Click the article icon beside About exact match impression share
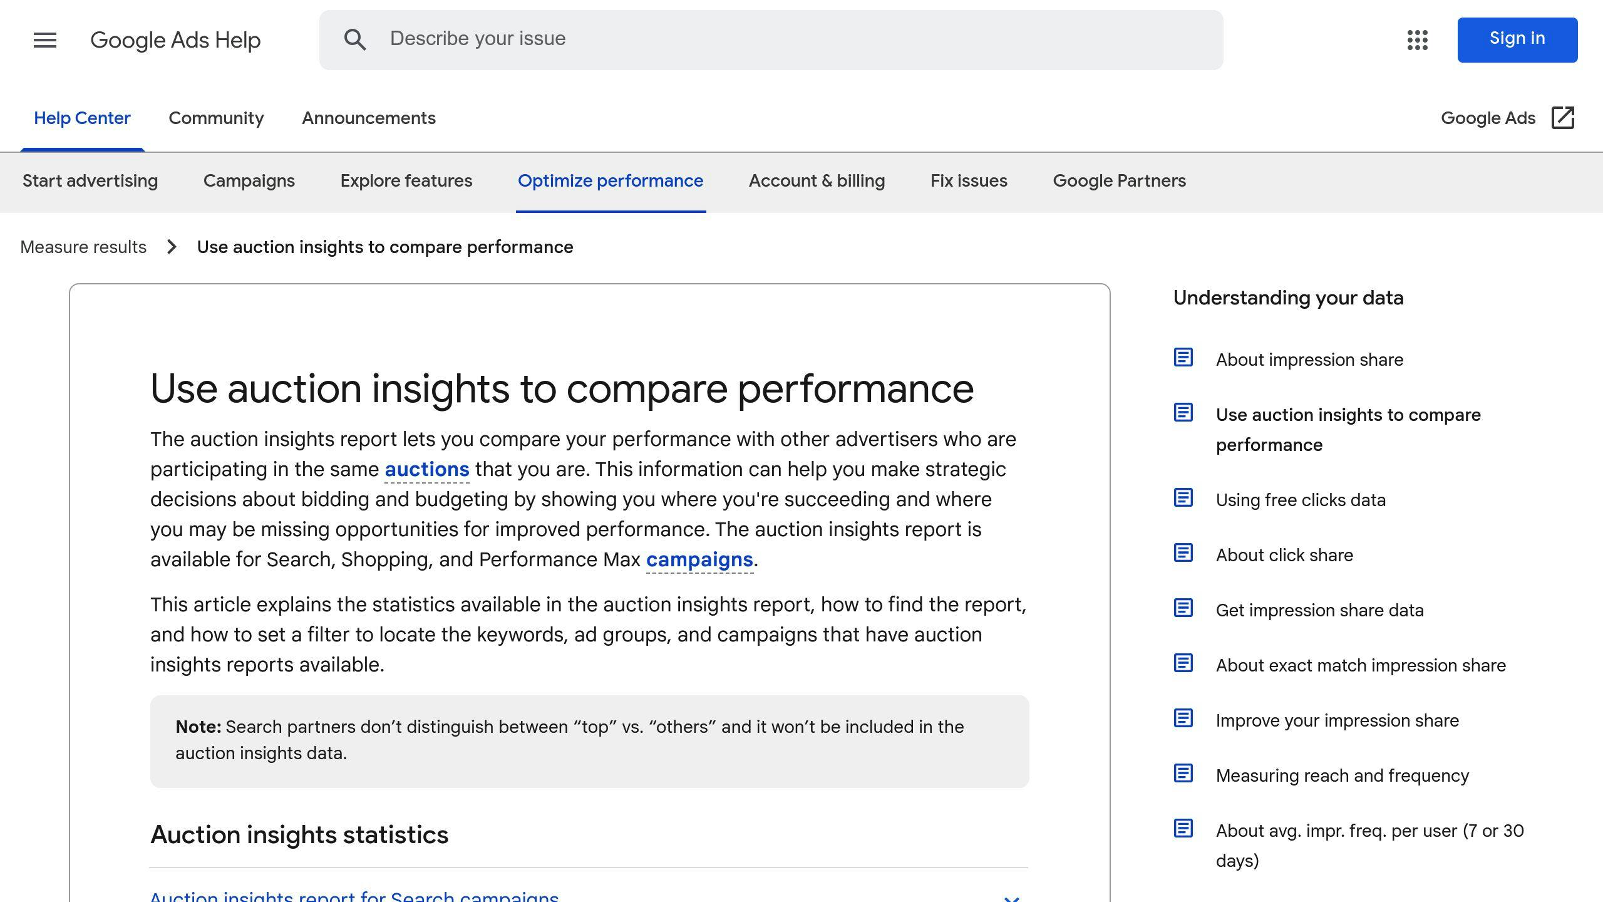This screenshot has height=902, width=1603. tap(1183, 663)
